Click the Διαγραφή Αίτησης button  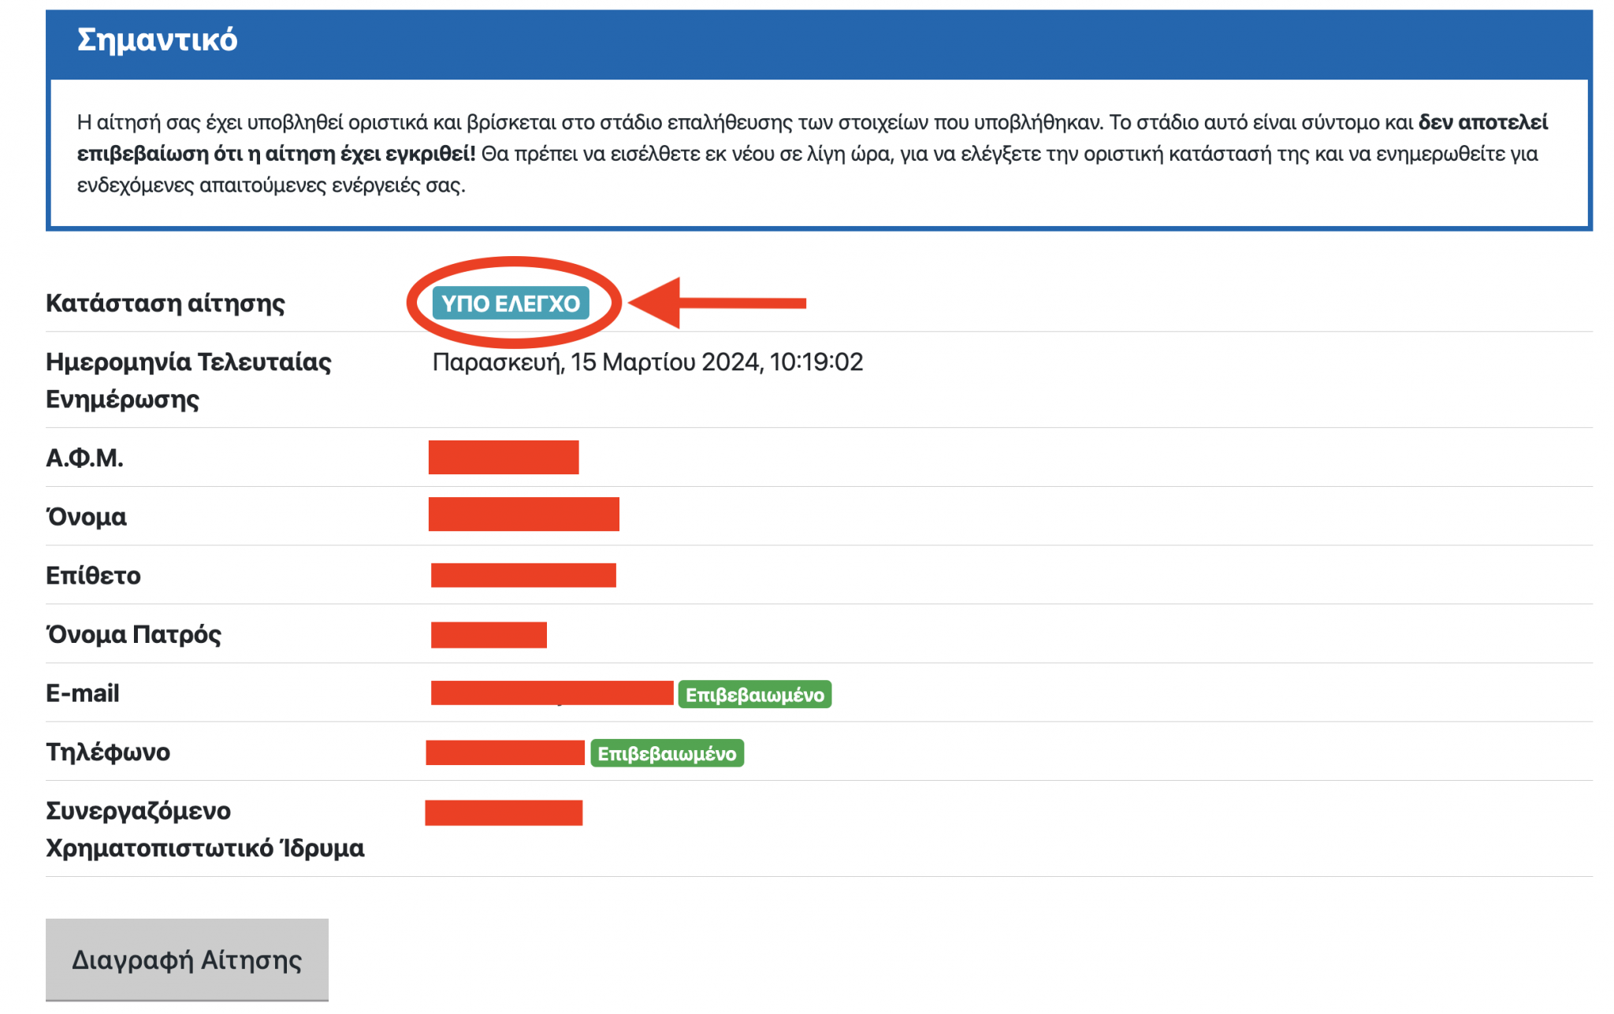(x=187, y=959)
